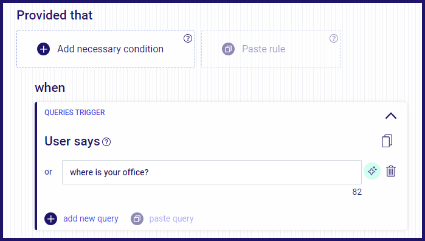Delete the "where is your office?" query
Viewport: 425px width, 241px height.
[x=391, y=171]
